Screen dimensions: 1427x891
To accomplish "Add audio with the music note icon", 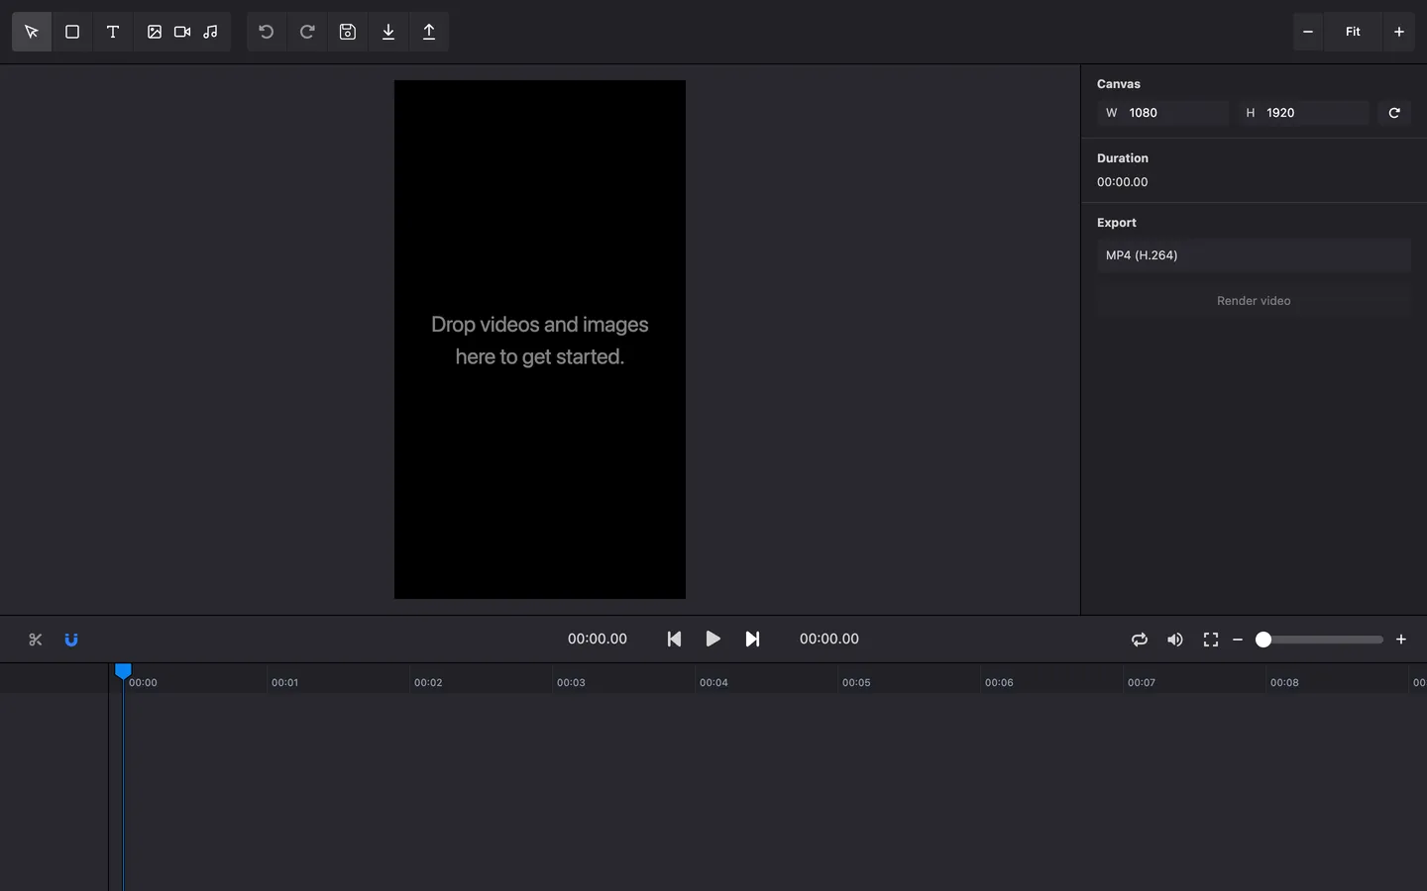I will tap(210, 32).
